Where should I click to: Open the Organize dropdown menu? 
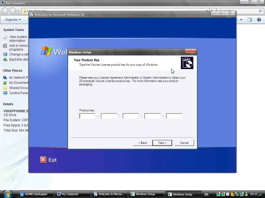click(13, 20)
